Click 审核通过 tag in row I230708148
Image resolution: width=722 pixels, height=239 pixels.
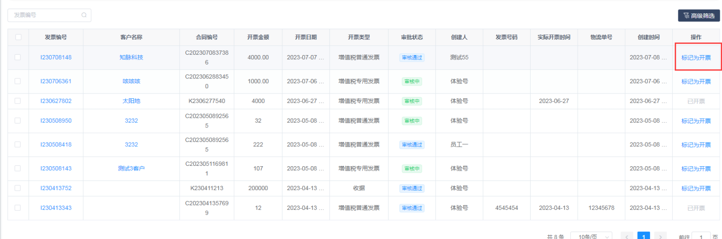pos(412,58)
